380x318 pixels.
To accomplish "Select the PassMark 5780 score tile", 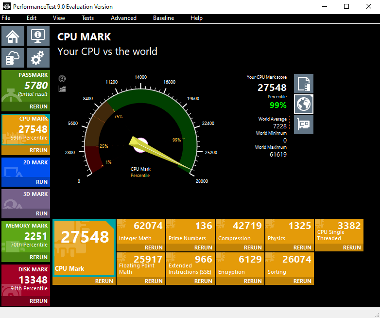I will coord(26,86).
